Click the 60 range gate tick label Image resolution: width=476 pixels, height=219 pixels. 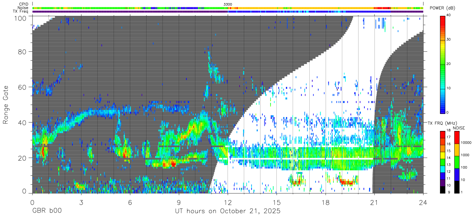click(x=22, y=87)
